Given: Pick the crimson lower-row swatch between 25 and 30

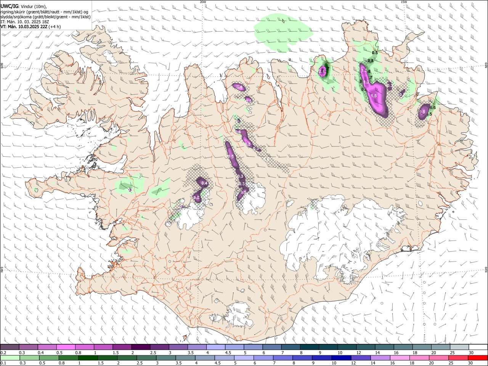Looking at the screenshot, I should pyautogui.click(x=458, y=358).
